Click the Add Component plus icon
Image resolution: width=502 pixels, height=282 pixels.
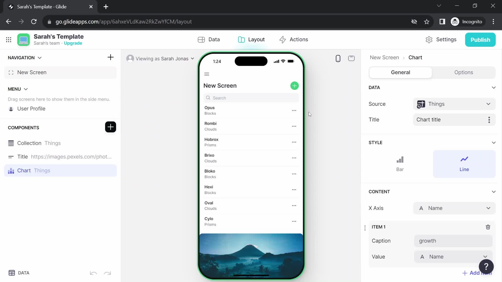coord(110,127)
